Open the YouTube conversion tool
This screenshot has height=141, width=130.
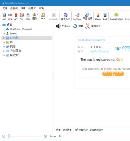[77, 17]
